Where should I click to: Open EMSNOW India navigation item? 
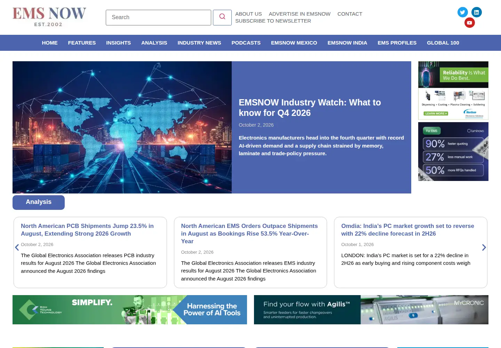347,43
